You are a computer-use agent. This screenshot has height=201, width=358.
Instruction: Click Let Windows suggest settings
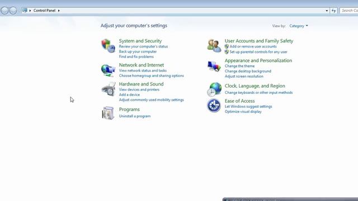(x=248, y=107)
